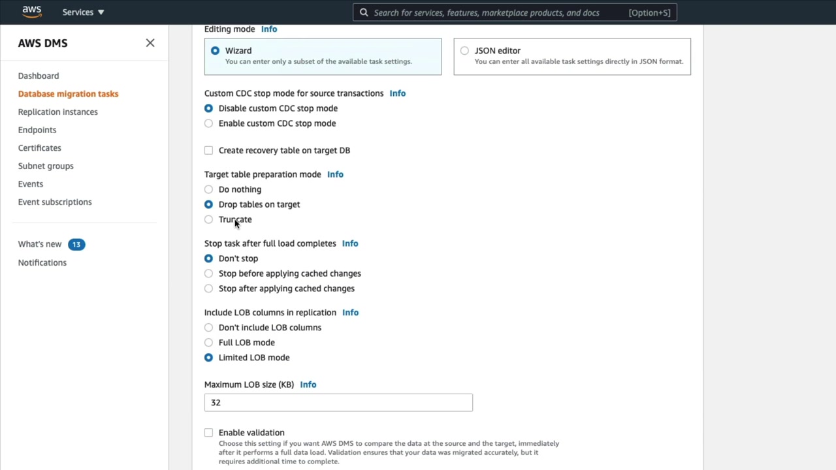
Task: Select the JSON editor radio option
Action: coord(464,51)
